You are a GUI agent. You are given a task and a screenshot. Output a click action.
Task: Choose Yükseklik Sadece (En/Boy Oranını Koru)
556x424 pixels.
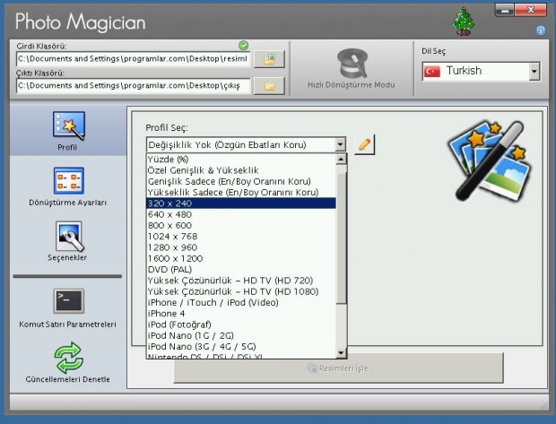tap(240, 192)
